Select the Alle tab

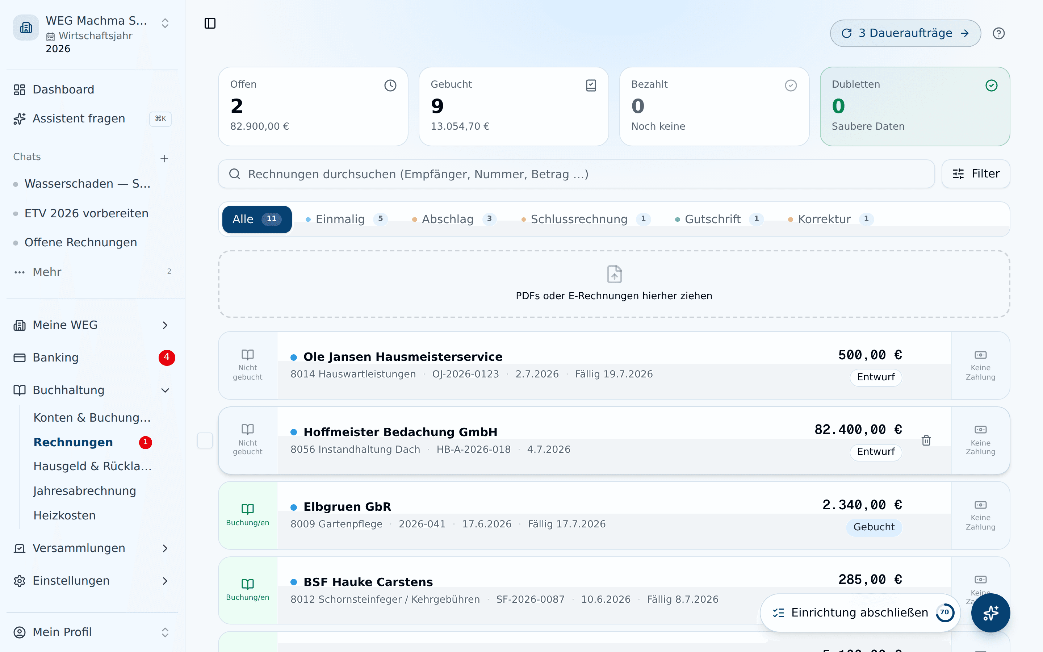coord(257,219)
